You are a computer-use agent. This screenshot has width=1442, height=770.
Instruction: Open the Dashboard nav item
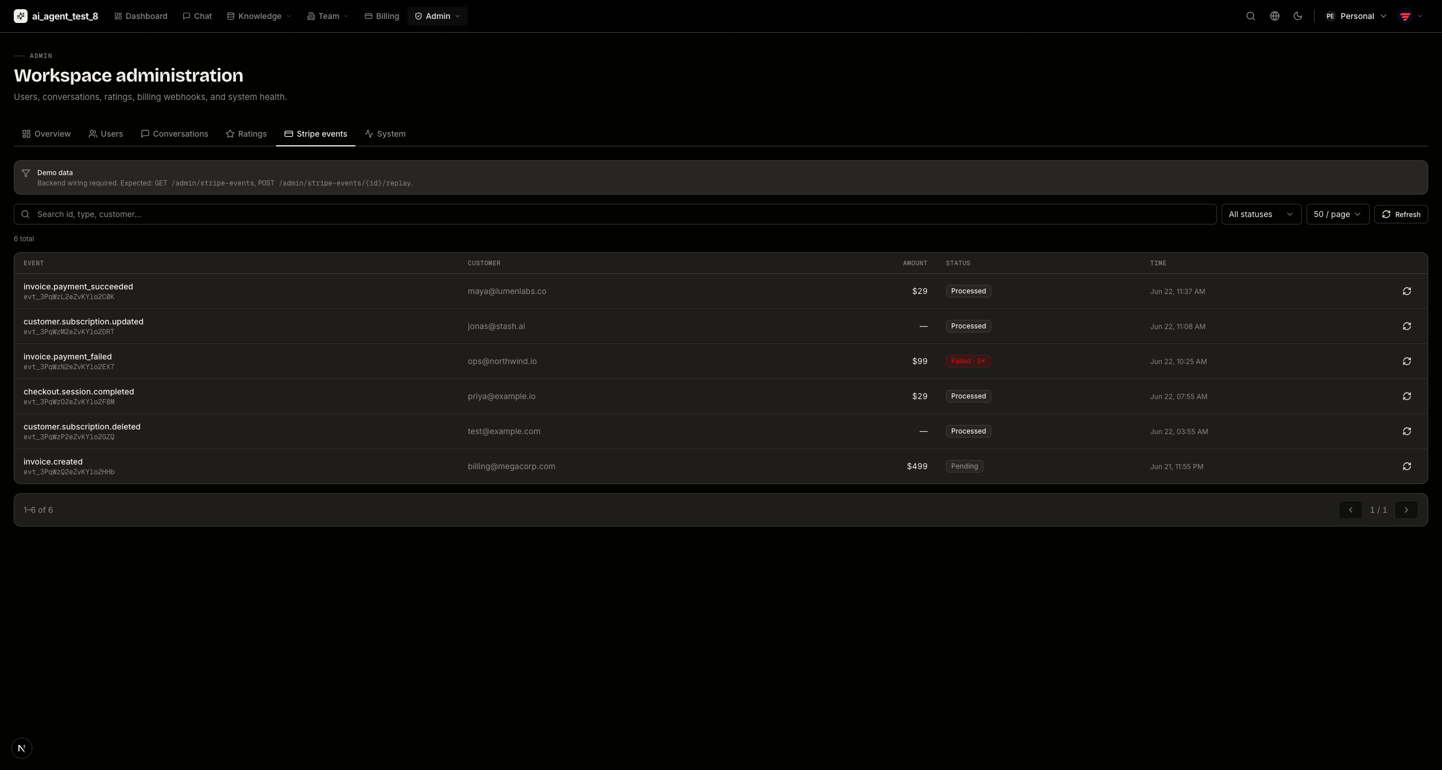click(141, 16)
